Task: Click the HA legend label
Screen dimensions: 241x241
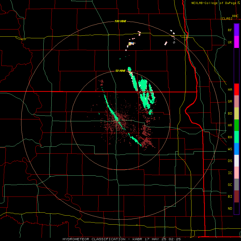Action: click(230, 89)
